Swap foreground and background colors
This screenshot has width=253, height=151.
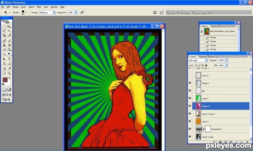click(10, 78)
